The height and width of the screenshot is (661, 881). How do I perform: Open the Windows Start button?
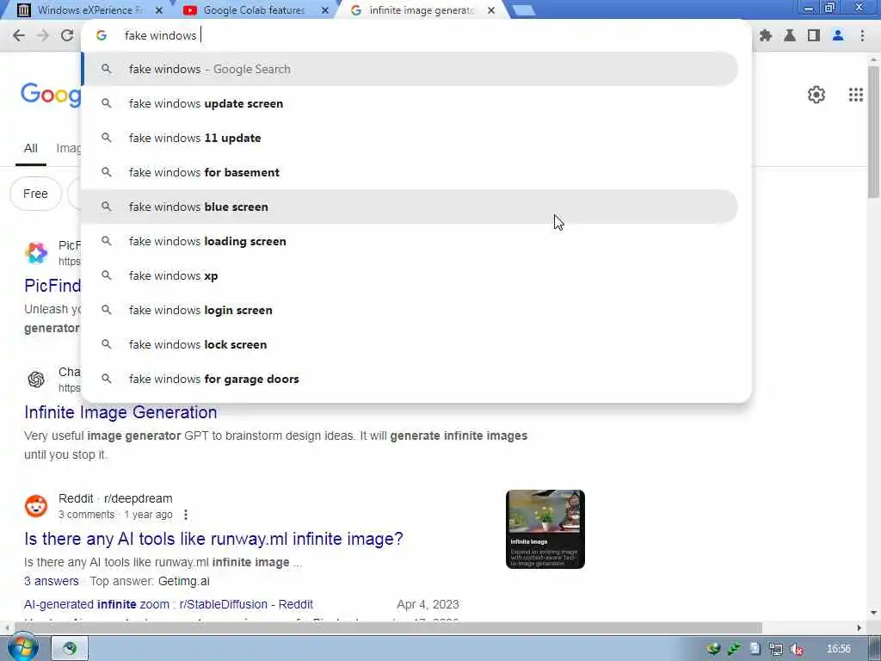22,648
